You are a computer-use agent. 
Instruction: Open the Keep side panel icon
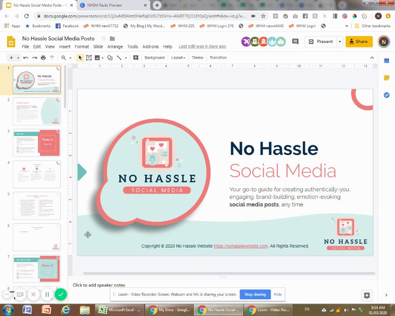point(386,78)
